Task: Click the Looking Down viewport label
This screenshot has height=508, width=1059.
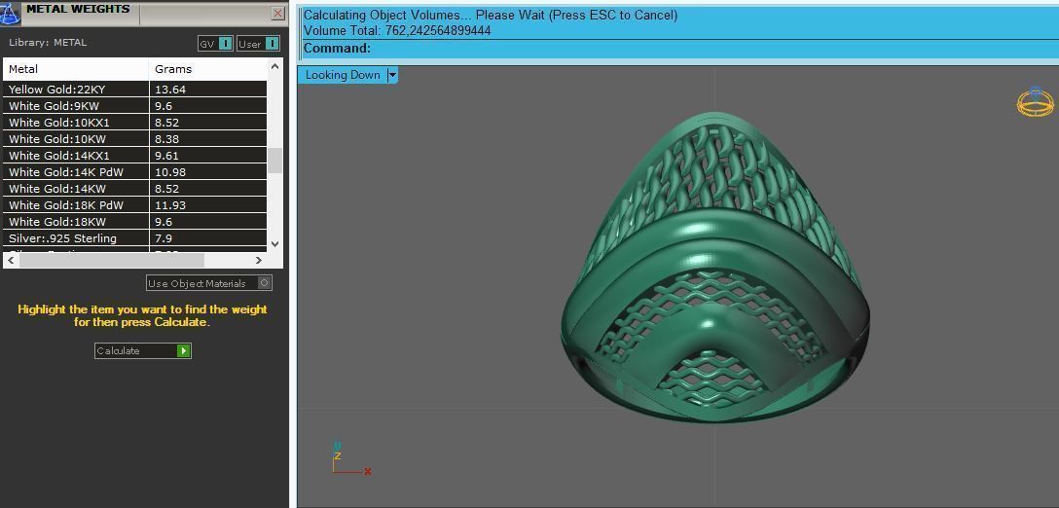Action: (343, 75)
